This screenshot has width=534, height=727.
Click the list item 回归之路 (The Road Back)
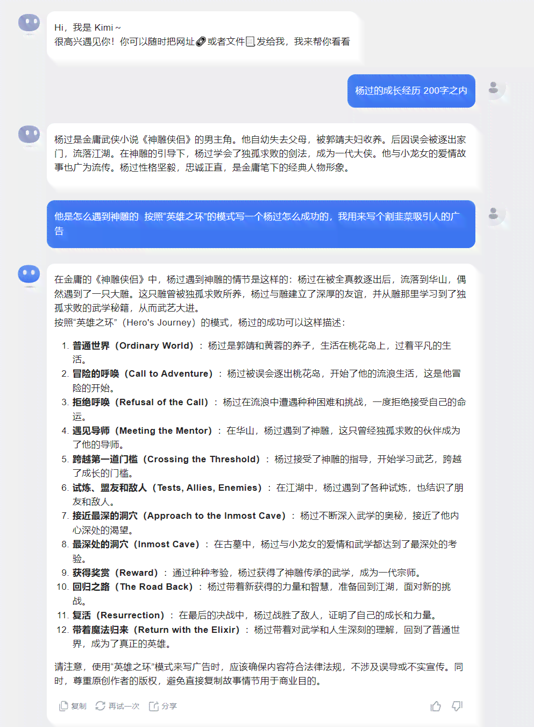coord(254,594)
